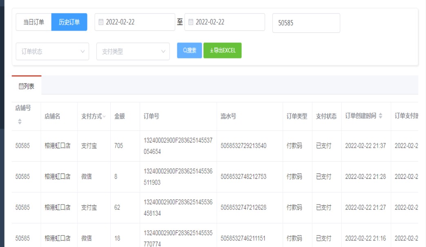Click the store number field containing 50585
Viewport: 426px width, 247px height.
[x=306, y=23]
